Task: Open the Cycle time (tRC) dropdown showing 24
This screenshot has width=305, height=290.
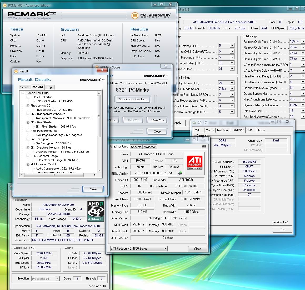Action: coord(232,83)
